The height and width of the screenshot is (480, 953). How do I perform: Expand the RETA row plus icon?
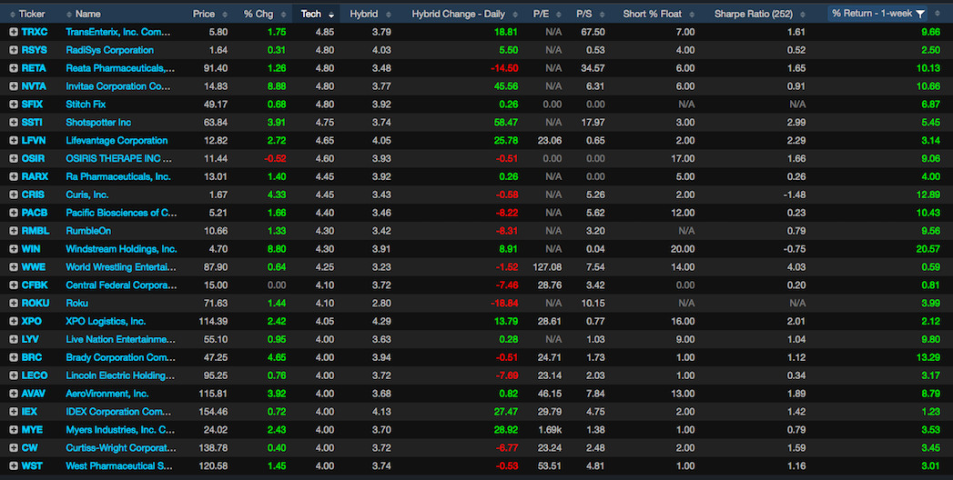tap(14, 68)
